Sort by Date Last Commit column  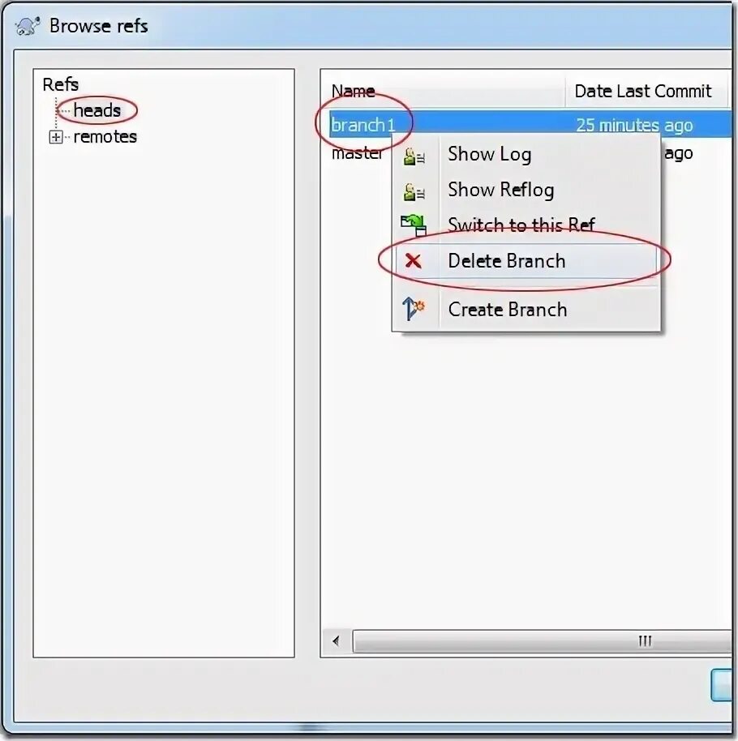tap(646, 91)
